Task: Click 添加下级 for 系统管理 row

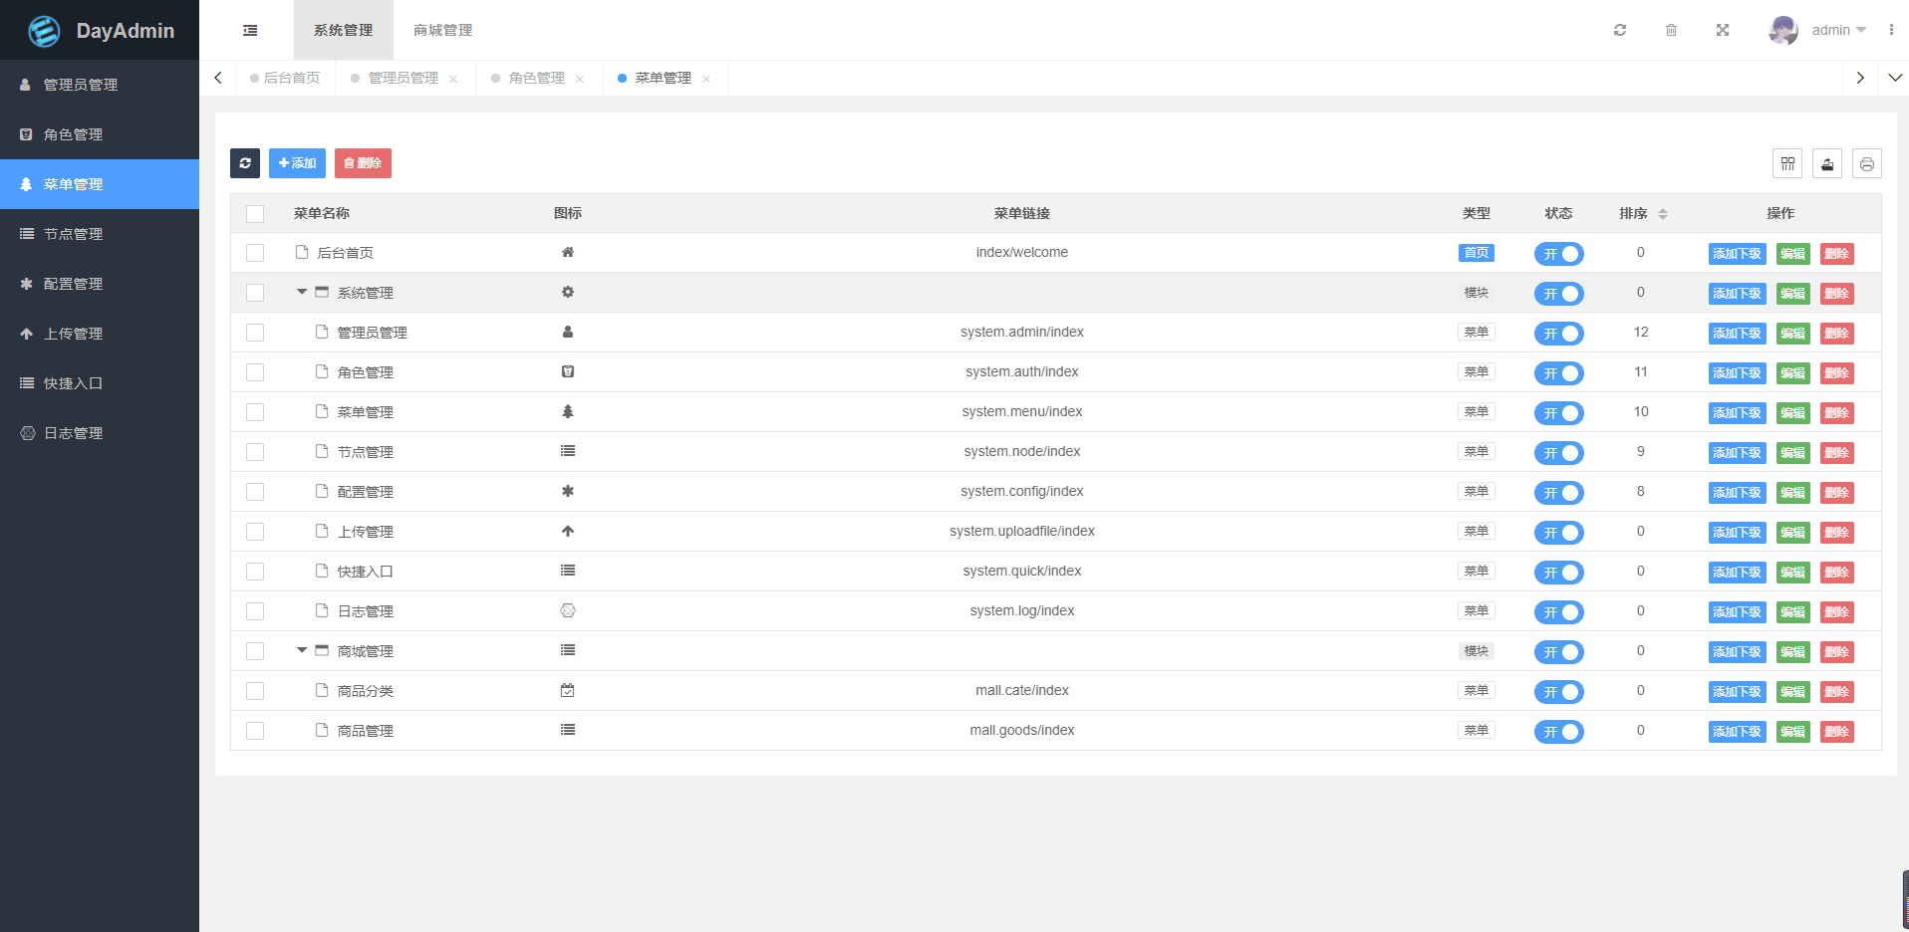Action: (x=1737, y=294)
